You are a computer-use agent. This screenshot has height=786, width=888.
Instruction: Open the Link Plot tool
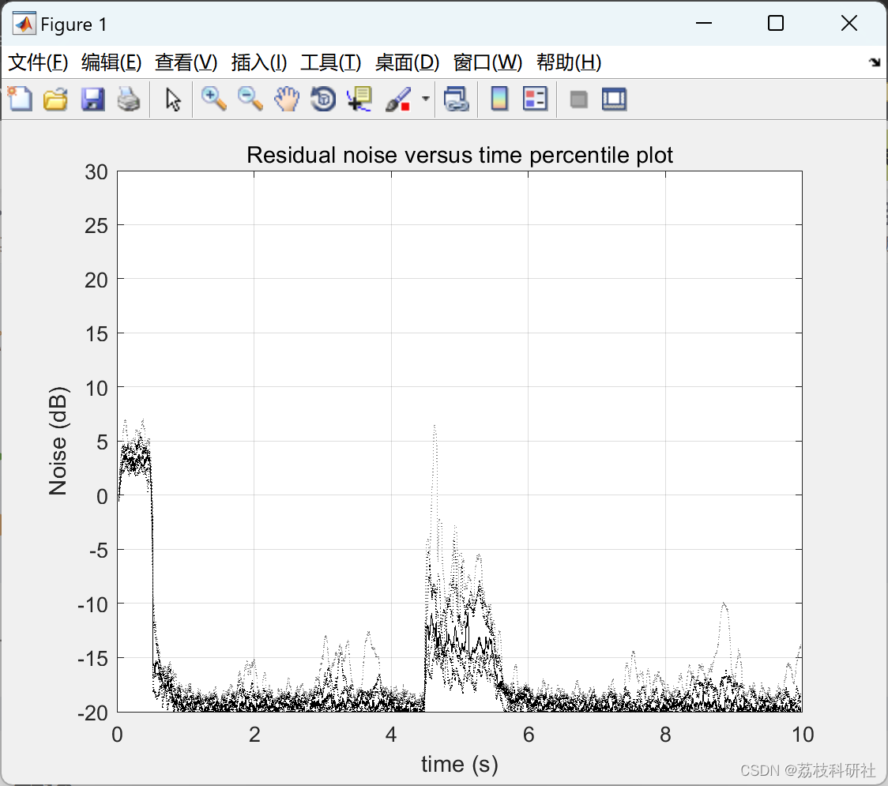457,99
